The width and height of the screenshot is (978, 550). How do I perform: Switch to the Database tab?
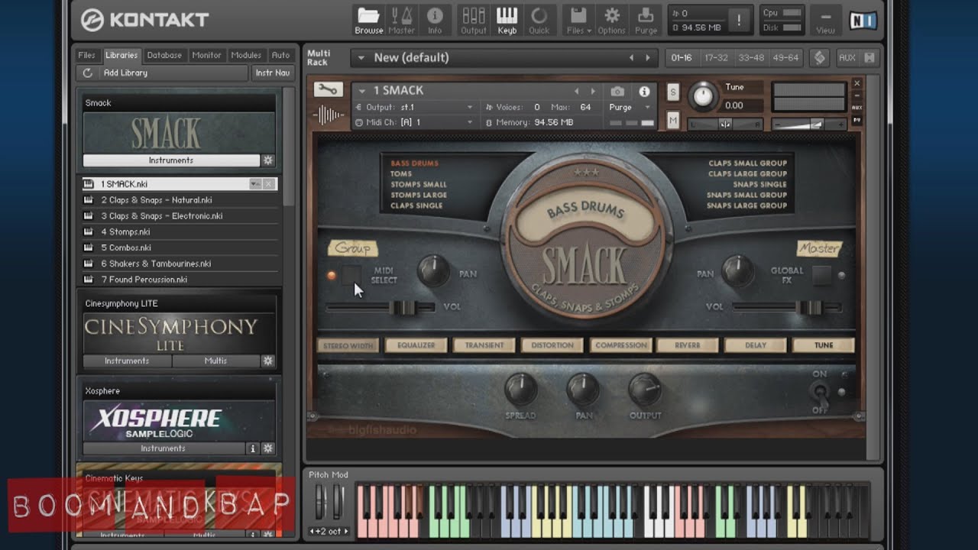(x=164, y=55)
